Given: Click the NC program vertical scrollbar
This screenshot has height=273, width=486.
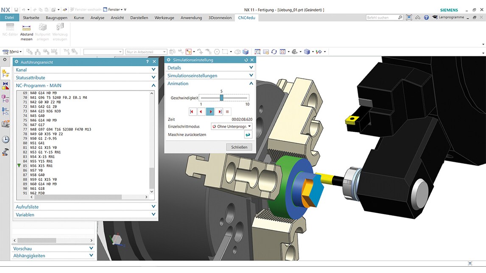Looking at the screenshot, I should point(151,178).
